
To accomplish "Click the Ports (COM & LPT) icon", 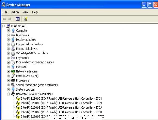I will point(13,76).
